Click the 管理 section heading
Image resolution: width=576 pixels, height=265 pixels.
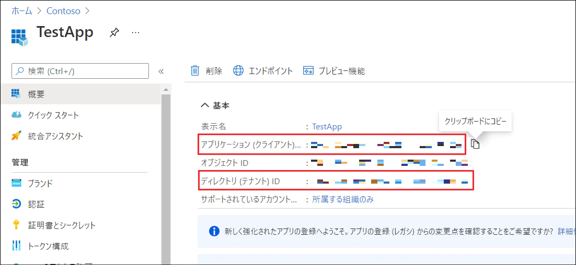point(19,162)
